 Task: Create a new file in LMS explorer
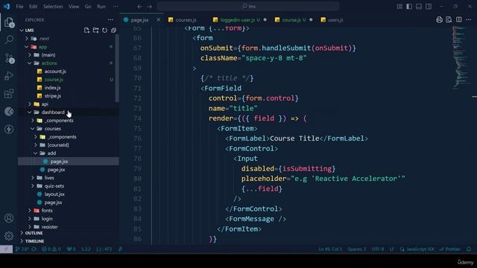pyautogui.click(x=86, y=30)
